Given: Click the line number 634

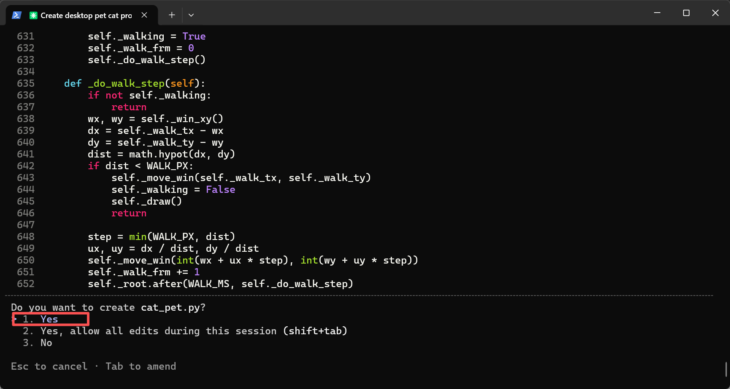Looking at the screenshot, I should 26,72.
